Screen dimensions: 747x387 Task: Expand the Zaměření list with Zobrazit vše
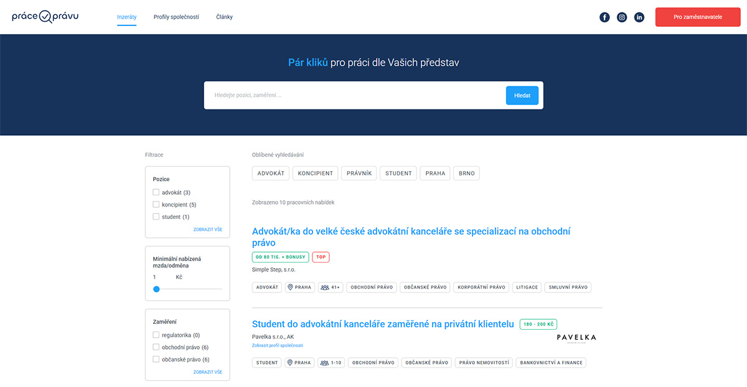[207, 372]
